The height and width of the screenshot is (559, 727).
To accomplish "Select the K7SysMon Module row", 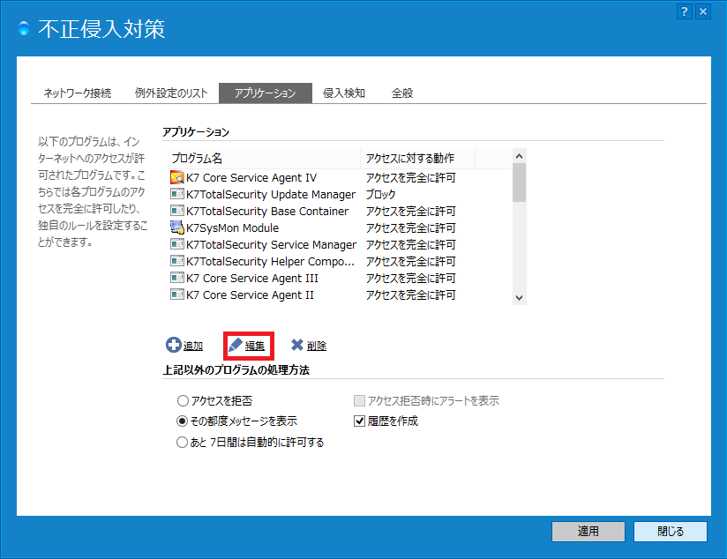I will pos(340,227).
